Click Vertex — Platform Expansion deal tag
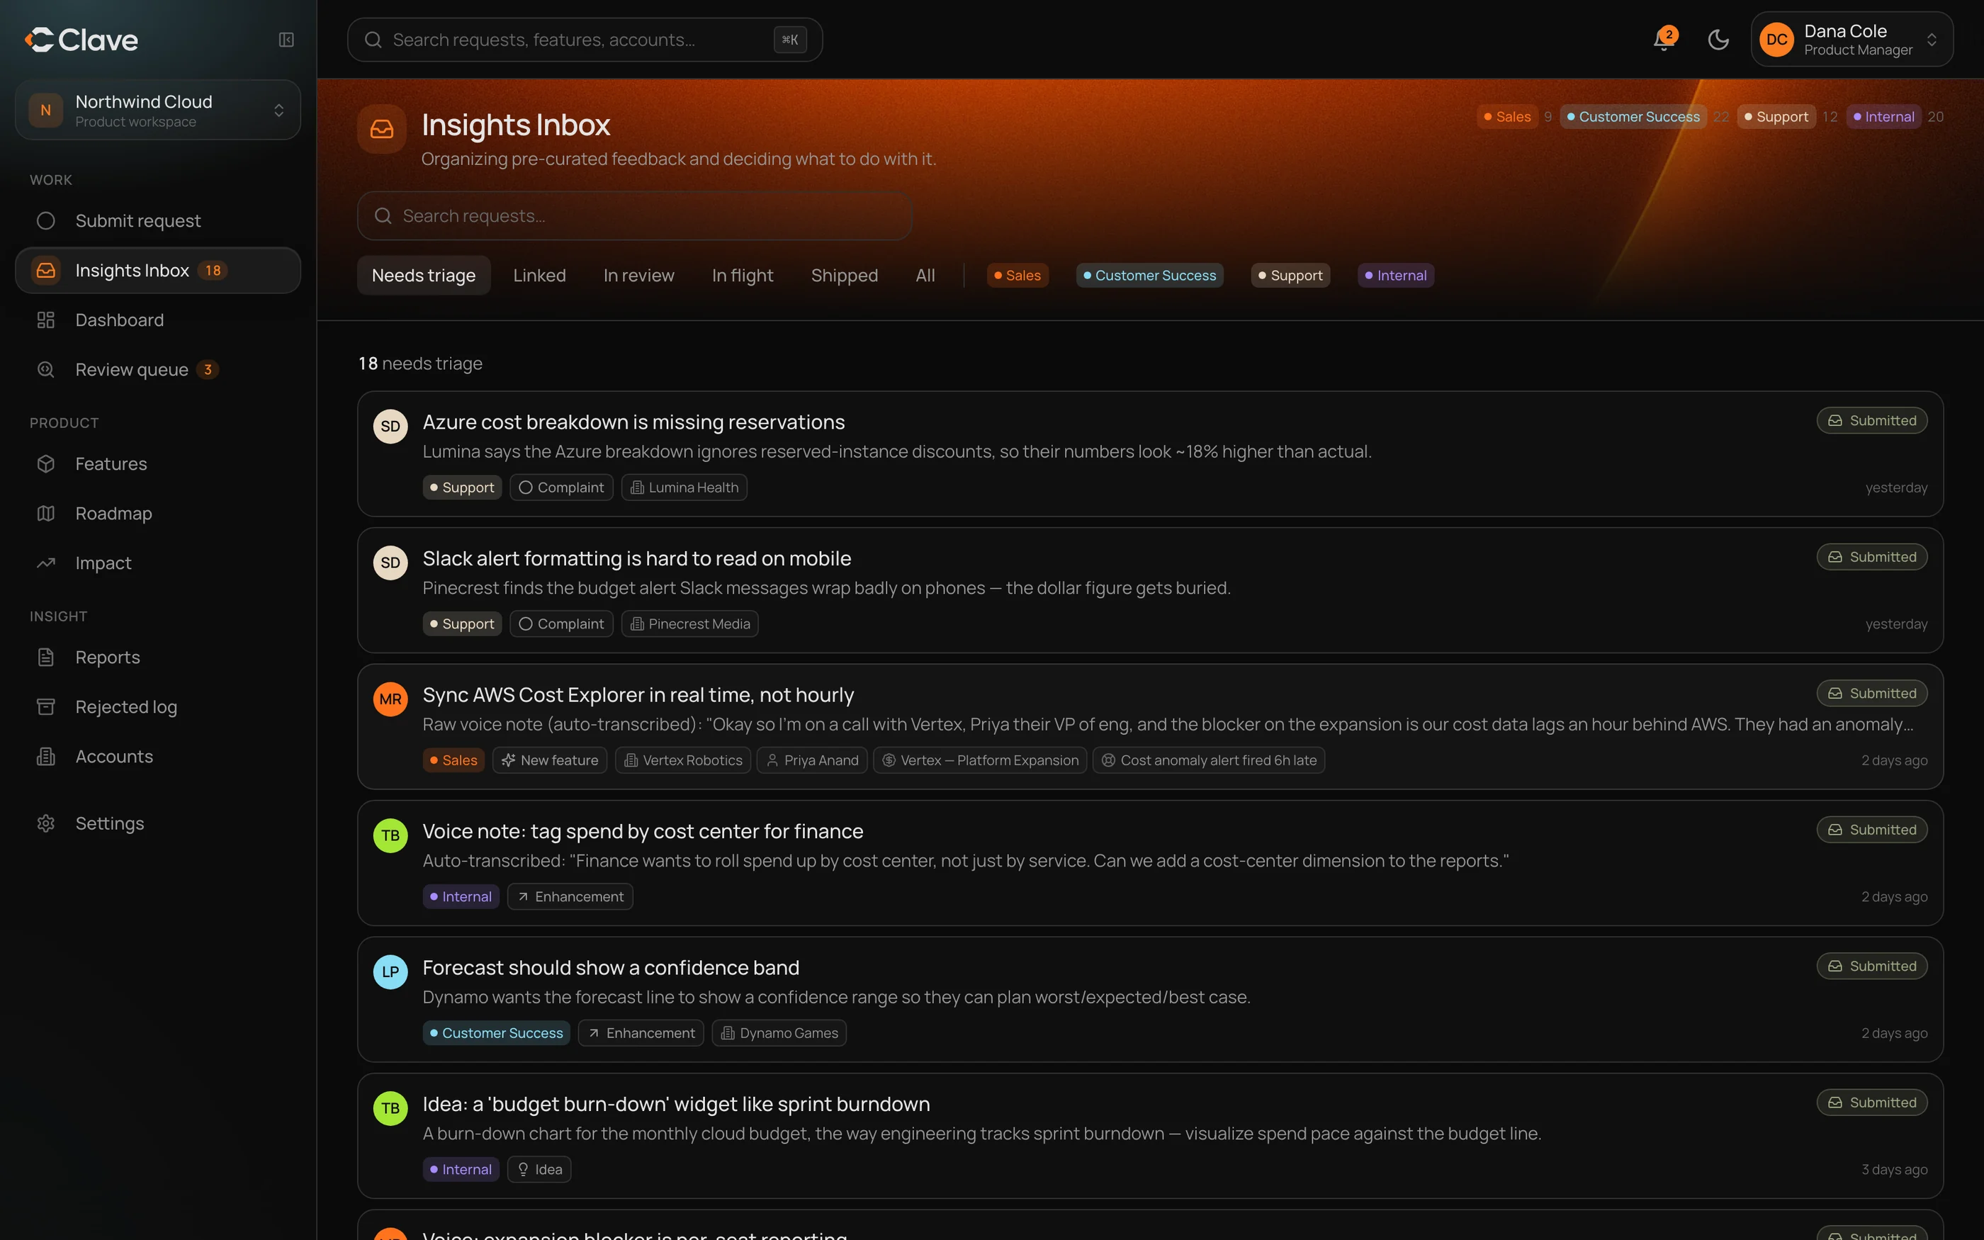 tap(981, 760)
